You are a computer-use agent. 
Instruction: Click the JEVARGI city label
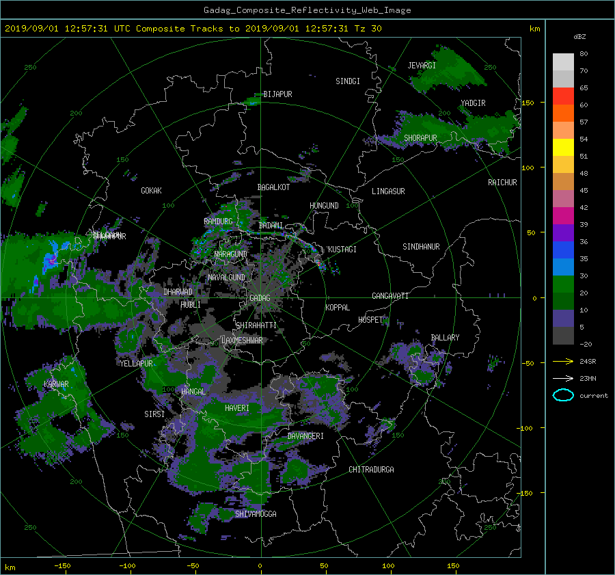pyautogui.click(x=422, y=66)
